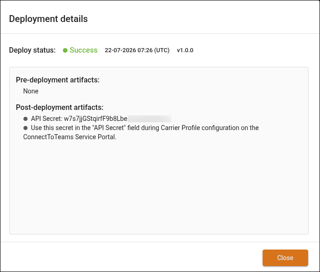The height and width of the screenshot is (272, 320).
Task: Click the Deploy status label
Action: click(32, 50)
